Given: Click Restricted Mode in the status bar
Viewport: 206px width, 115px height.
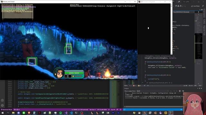Looking at the screenshot, I should point(6,110).
